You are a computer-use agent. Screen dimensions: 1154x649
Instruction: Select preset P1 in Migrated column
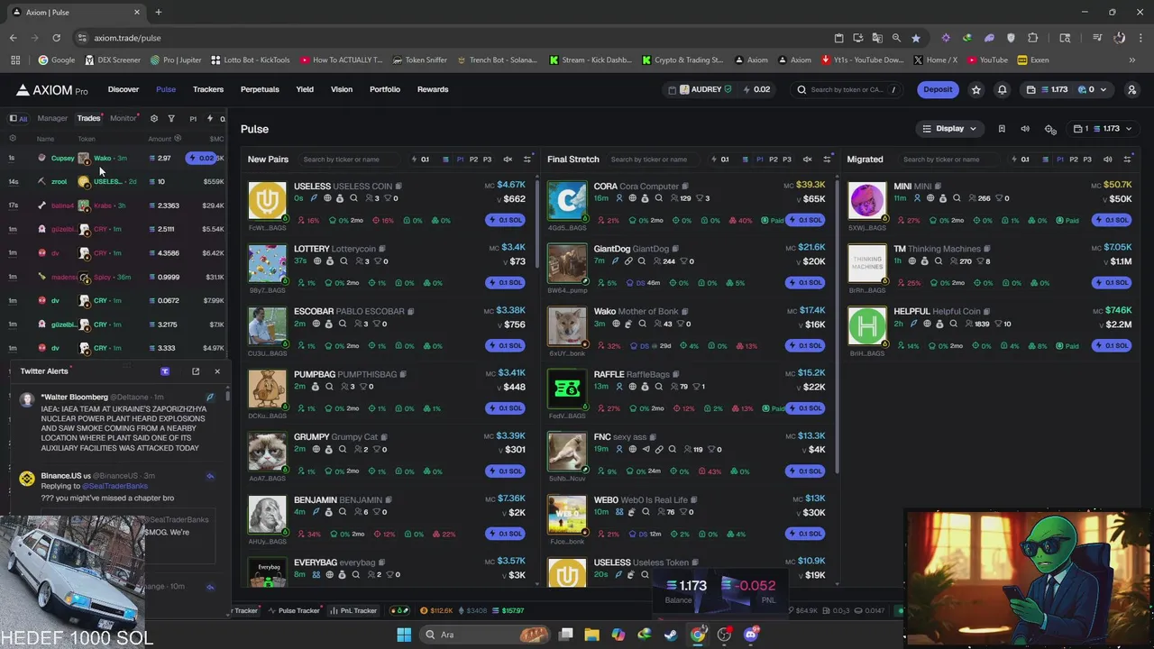1059,160
